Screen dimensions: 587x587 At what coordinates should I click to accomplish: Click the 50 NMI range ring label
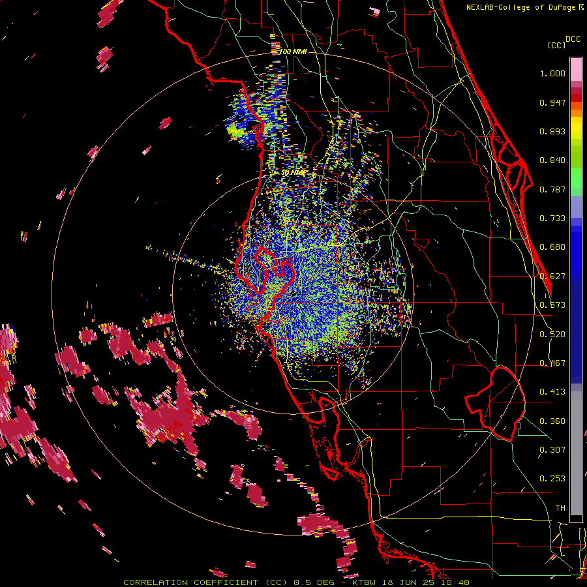tap(293, 173)
